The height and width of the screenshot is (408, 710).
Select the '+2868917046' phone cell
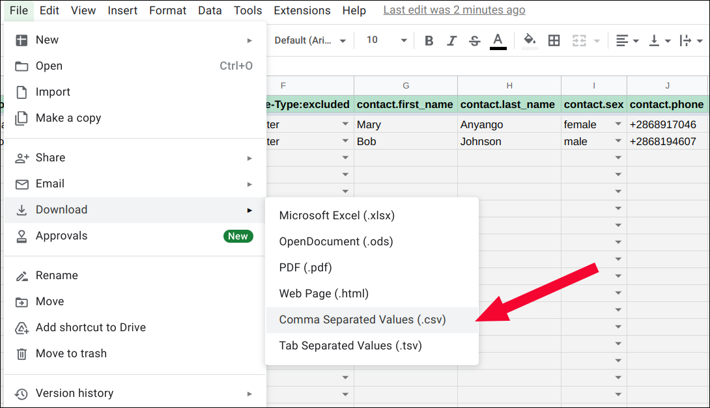coord(668,124)
